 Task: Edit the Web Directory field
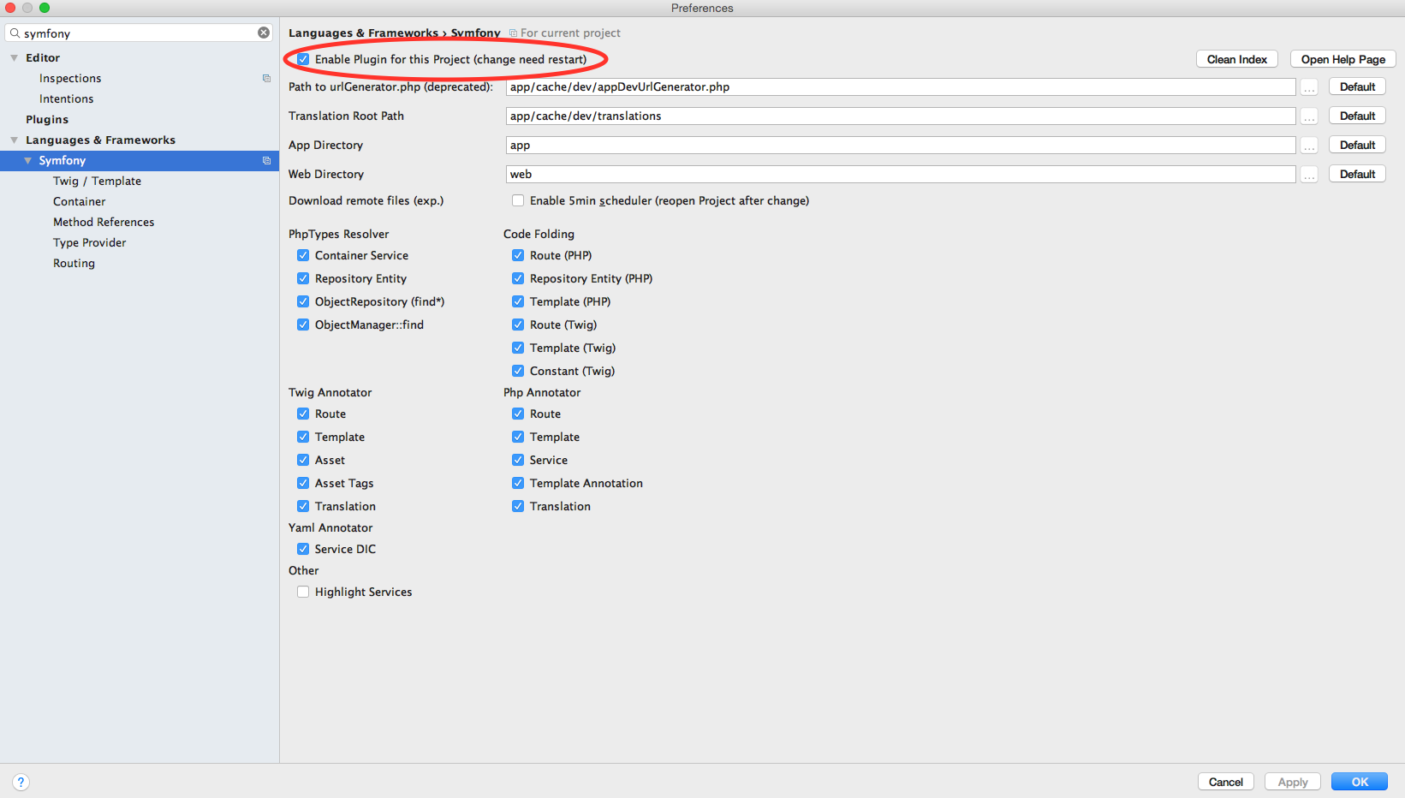coord(901,175)
